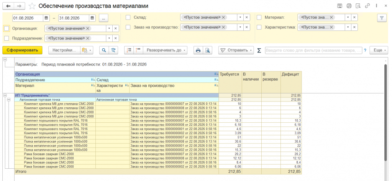Screen dimensions: 392x181
Task: Clear the Склад field with the X button
Action: (x=246, y=18)
